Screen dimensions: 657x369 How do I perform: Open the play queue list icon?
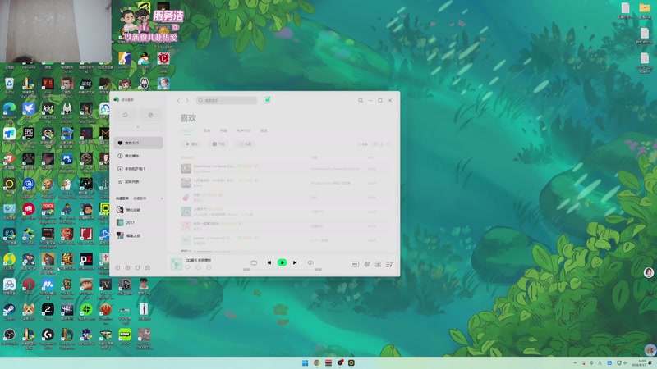389,264
